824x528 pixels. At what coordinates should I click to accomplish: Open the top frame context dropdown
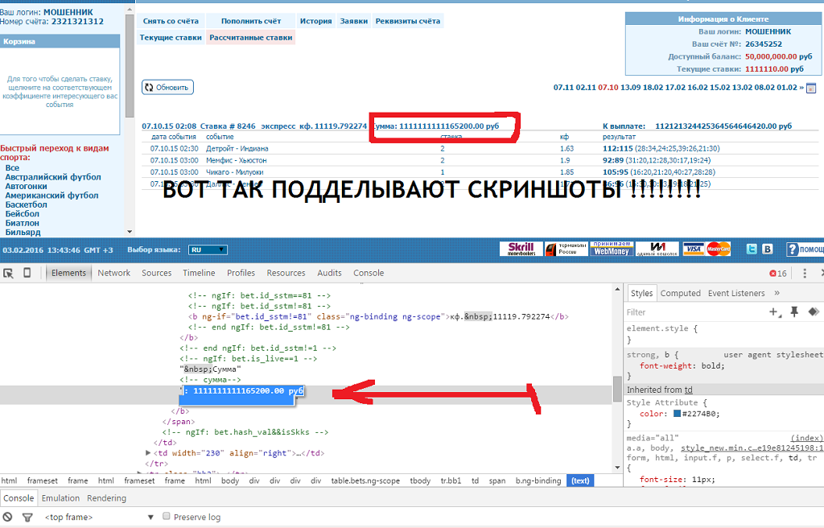pos(99,517)
